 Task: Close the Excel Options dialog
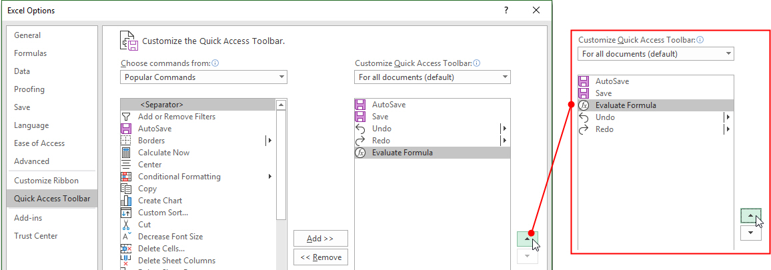click(536, 10)
